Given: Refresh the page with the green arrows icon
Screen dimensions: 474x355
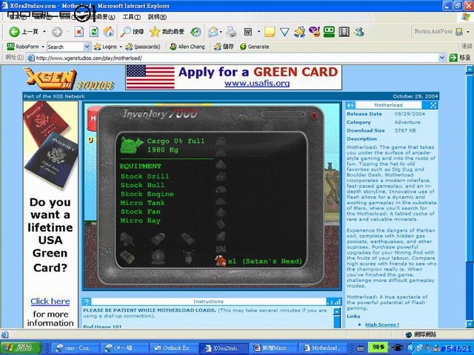Looking at the screenshot, I should pyautogui.click(x=94, y=31).
